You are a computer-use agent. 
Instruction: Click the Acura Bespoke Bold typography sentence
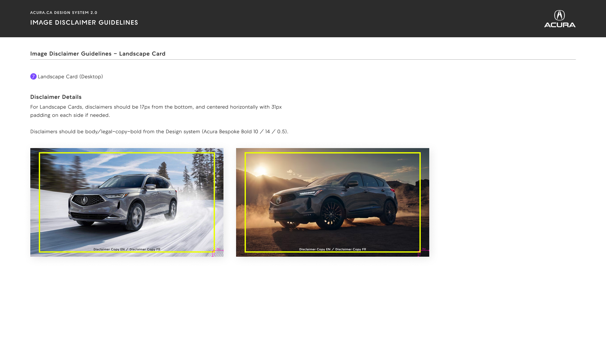point(159,132)
